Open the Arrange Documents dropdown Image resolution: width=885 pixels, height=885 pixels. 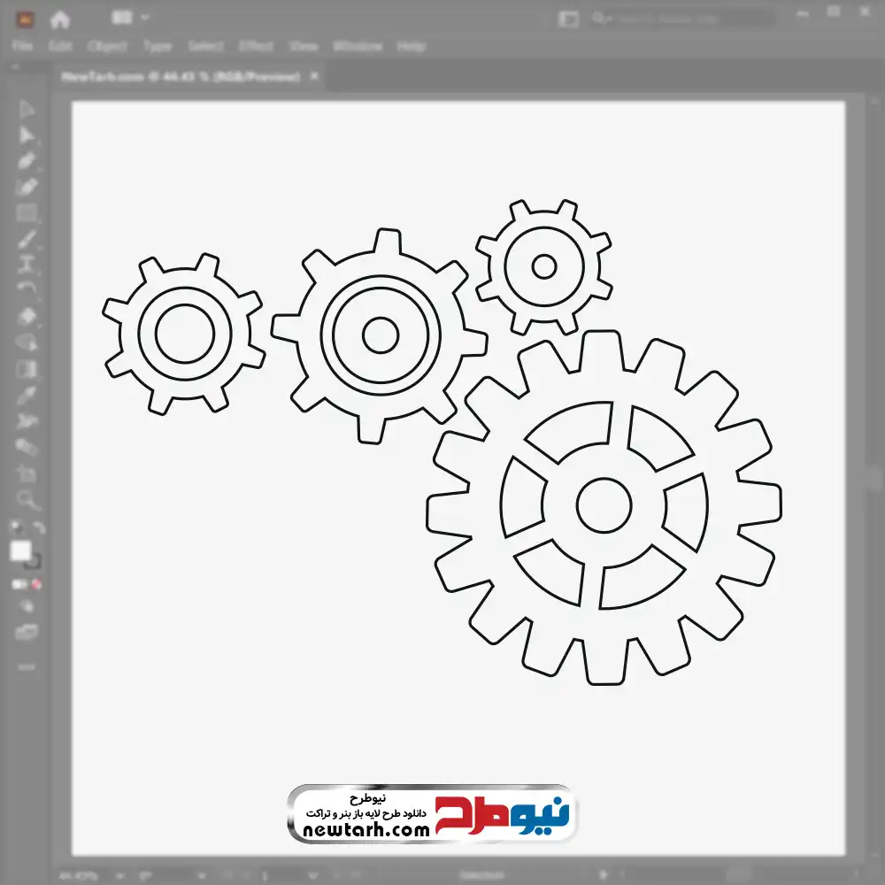pyautogui.click(x=131, y=18)
